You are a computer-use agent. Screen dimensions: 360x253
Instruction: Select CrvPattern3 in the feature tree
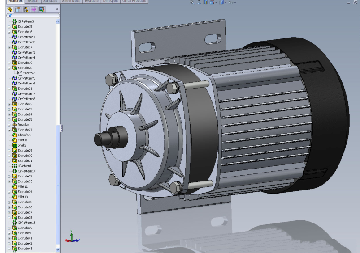[x=26, y=52]
